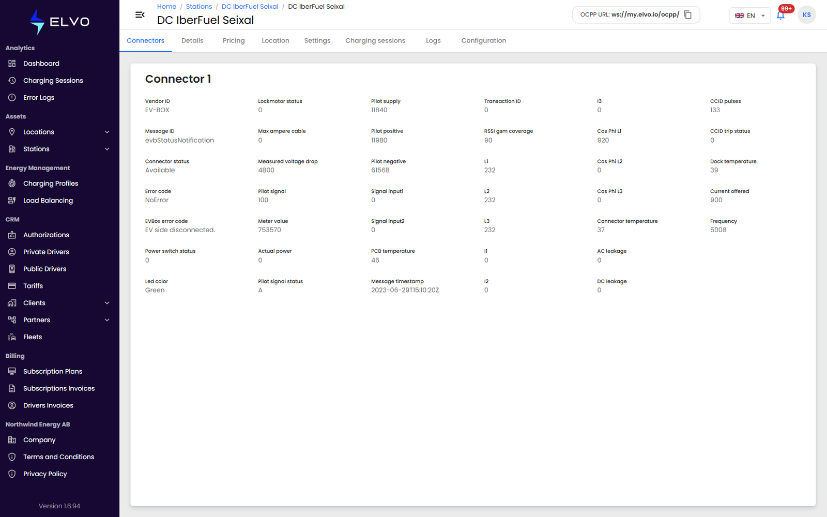Click the Locations pin icon
Viewport: 827px width, 517px height.
click(12, 132)
